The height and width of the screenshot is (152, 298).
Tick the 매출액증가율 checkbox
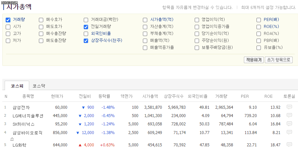click(145, 48)
